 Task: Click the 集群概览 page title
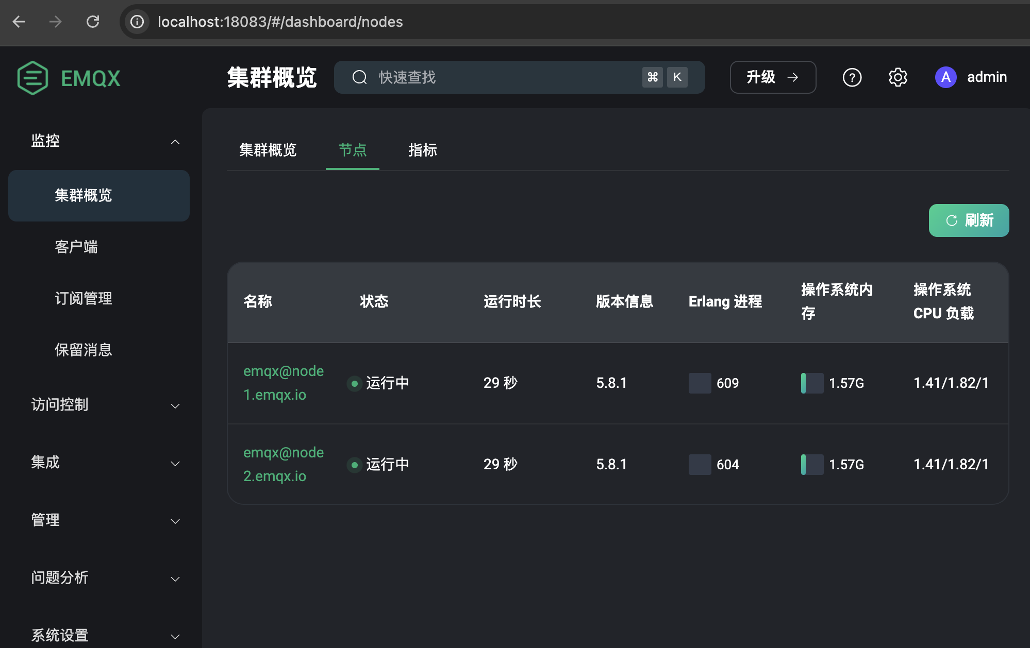point(272,78)
